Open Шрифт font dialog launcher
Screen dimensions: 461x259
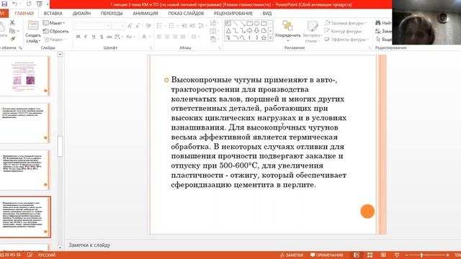pos(151,47)
